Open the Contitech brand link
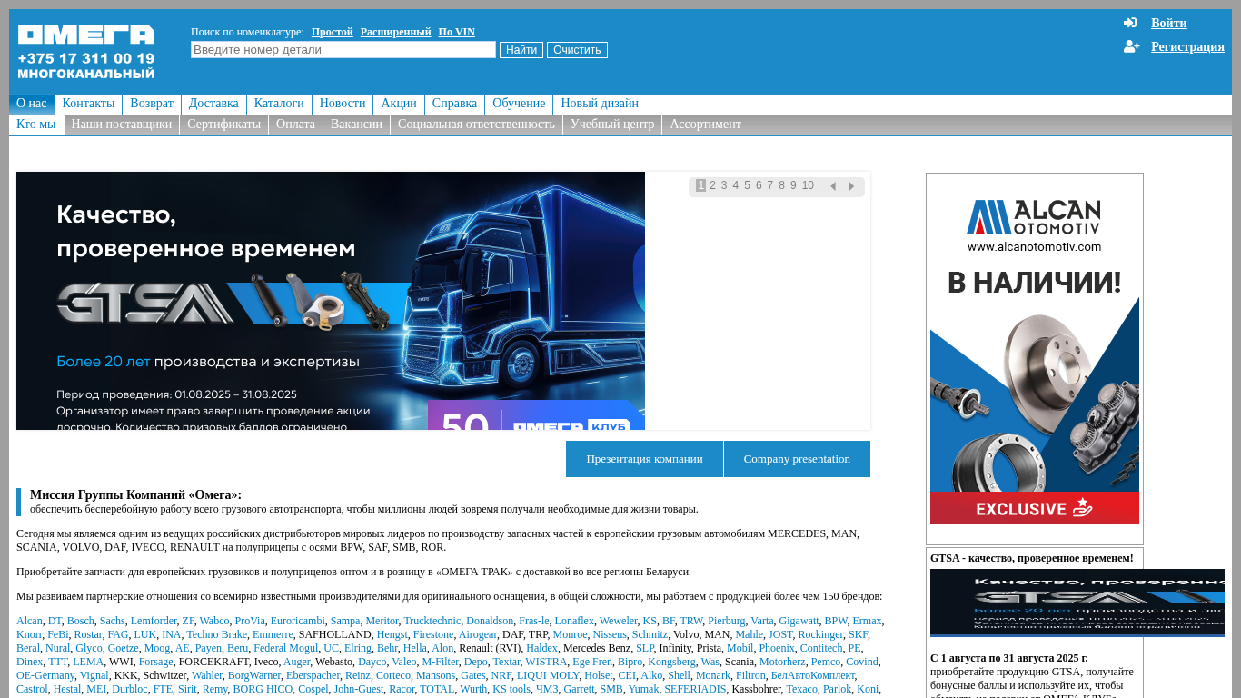Viewport: 1241px width, 698px height. [820, 648]
